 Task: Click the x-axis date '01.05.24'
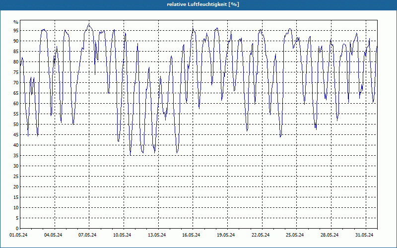(18, 235)
